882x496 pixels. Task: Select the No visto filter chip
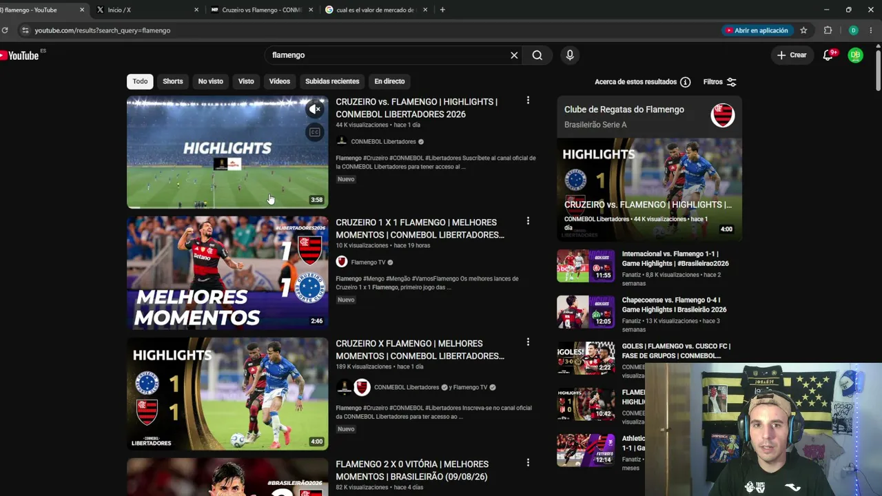tap(210, 81)
